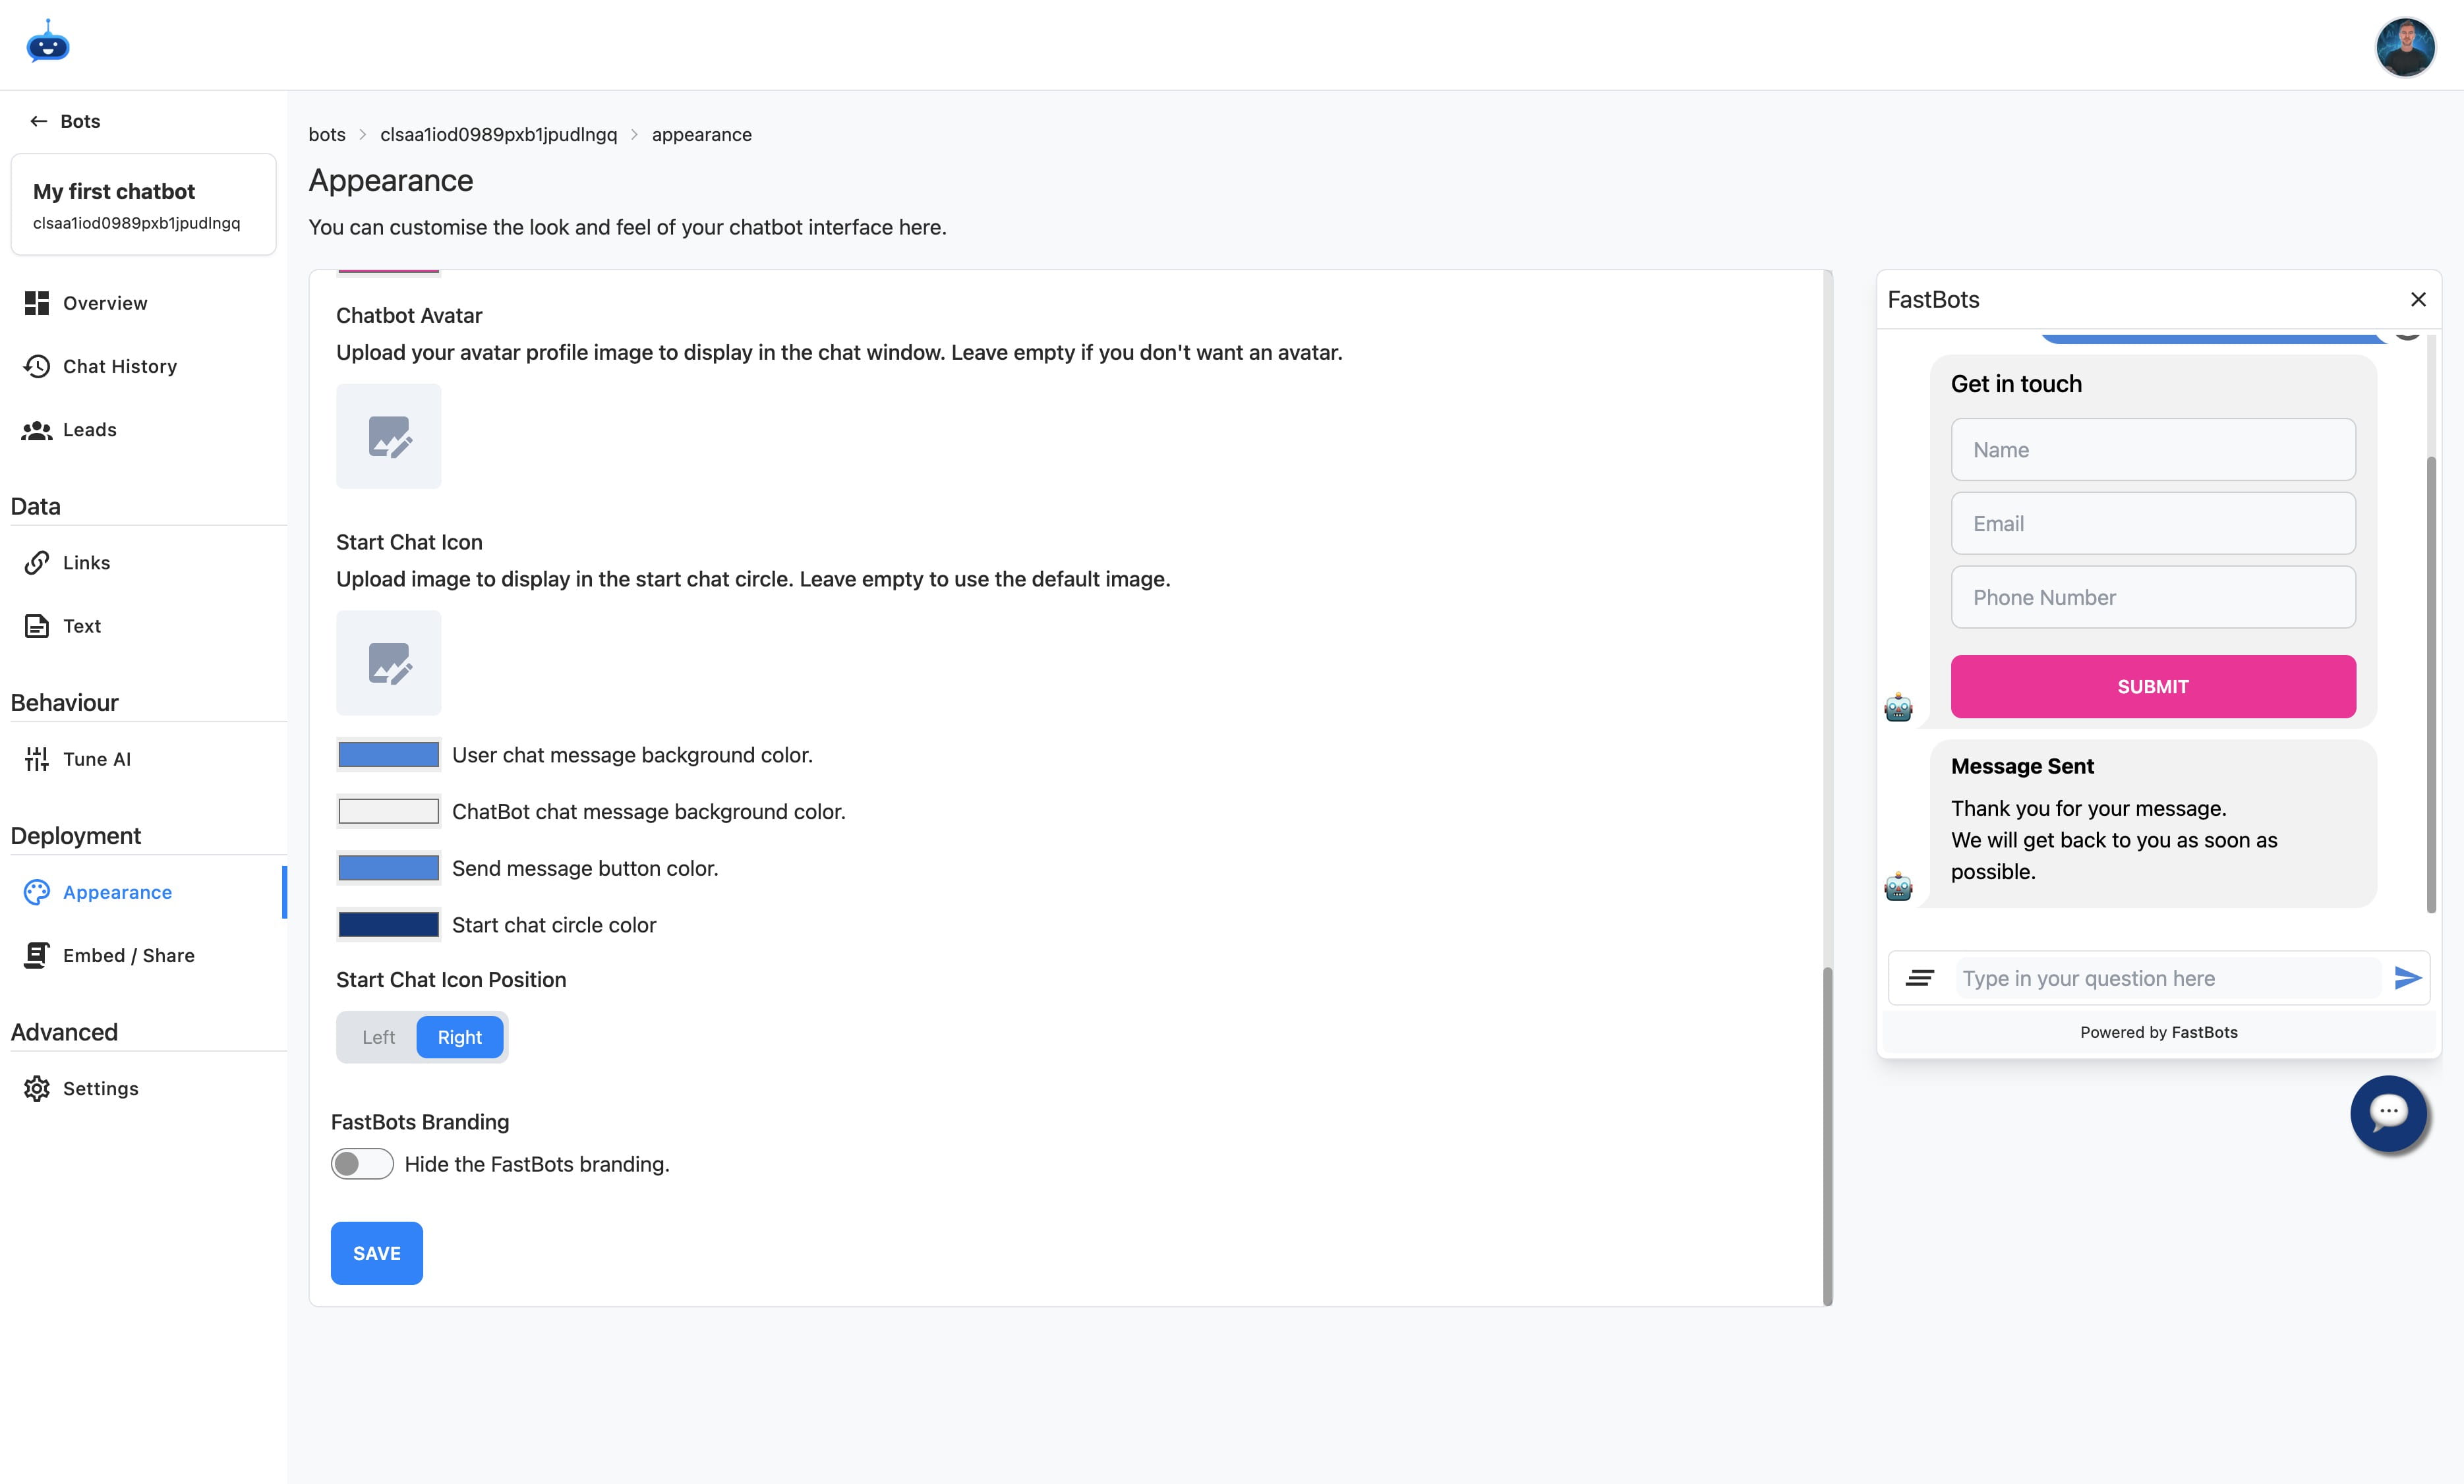This screenshot has width=2464, height=1484.
Task: Click the SAVE button
Action: tap(376, 1253)
